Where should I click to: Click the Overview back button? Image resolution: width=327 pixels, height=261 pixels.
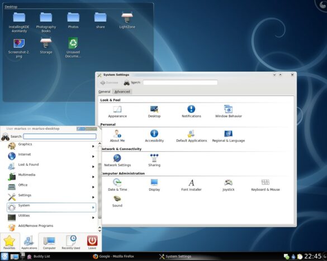[x=109, y=83]
